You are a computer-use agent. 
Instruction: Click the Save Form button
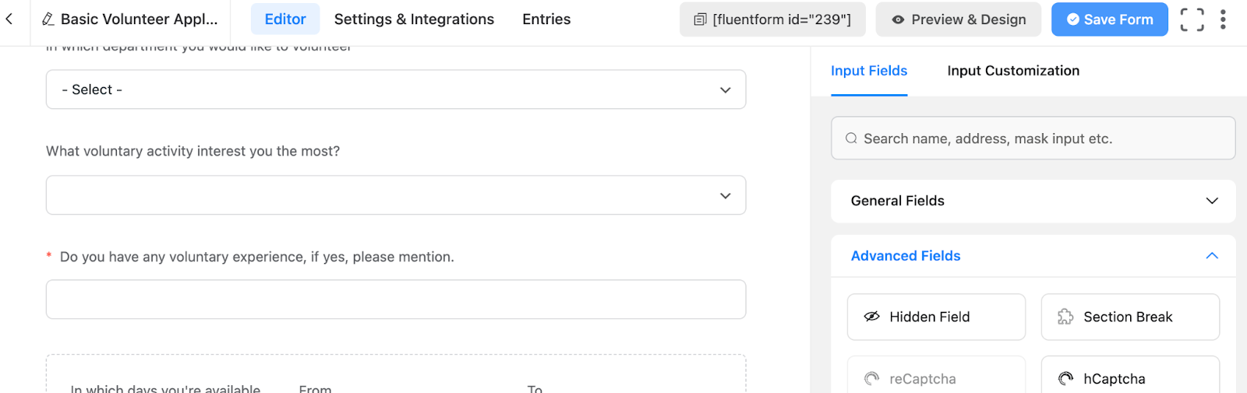pyautogui.click(x=1109, y=19)
